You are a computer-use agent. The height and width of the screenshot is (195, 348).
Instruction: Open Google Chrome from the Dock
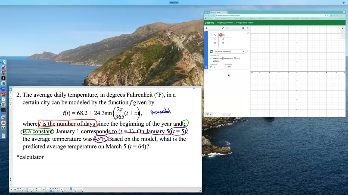point(4,105)
